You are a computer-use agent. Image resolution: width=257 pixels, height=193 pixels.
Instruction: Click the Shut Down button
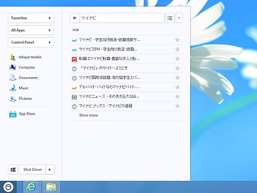pos(32,169)
